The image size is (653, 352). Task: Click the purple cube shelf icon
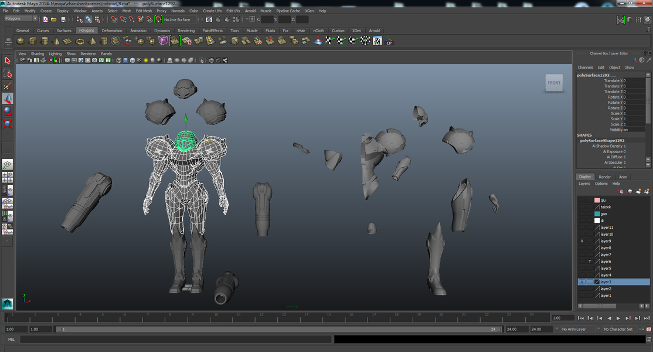click(x=163, y=40)
